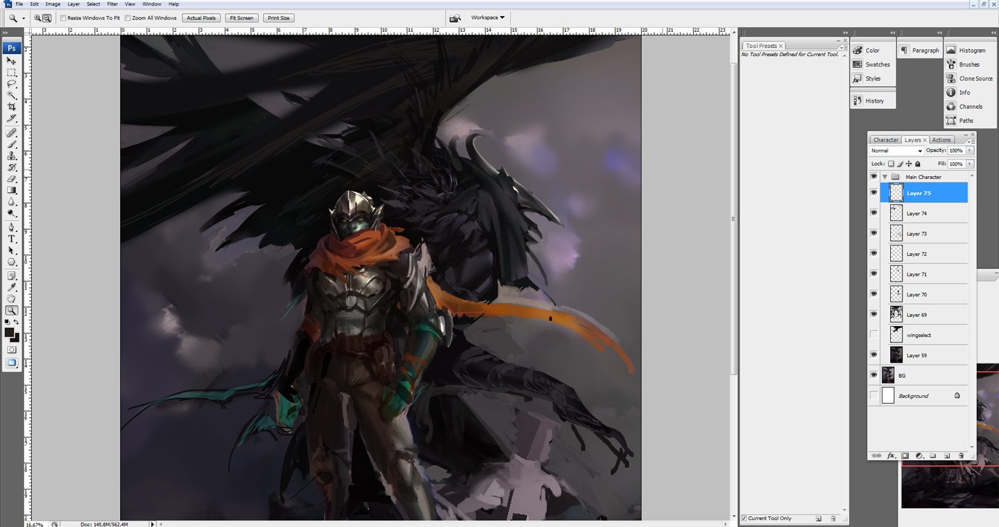Hide Layer 75 via eye icon
Screen dimensions: 999x527
(874, 193)
